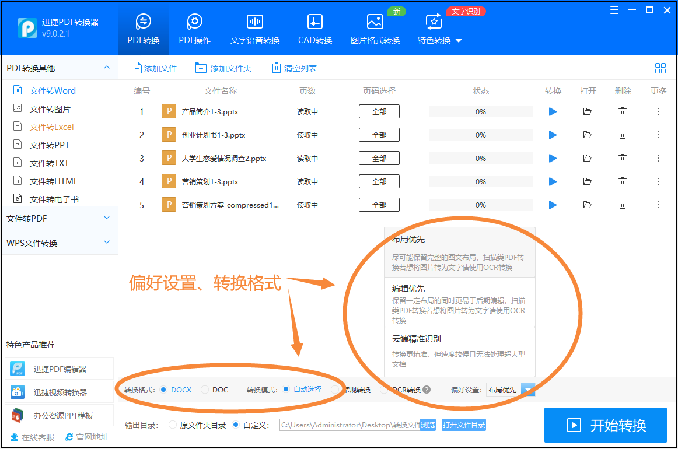Click OCR转换 help question icon
Screen dimensions: 678x449
coord(427,390)
